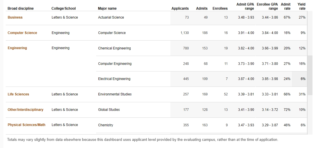Viewport: 313px width, 148px height.
Task: Select the brown Engineering broad discipline link
Action: pos(17,48)
